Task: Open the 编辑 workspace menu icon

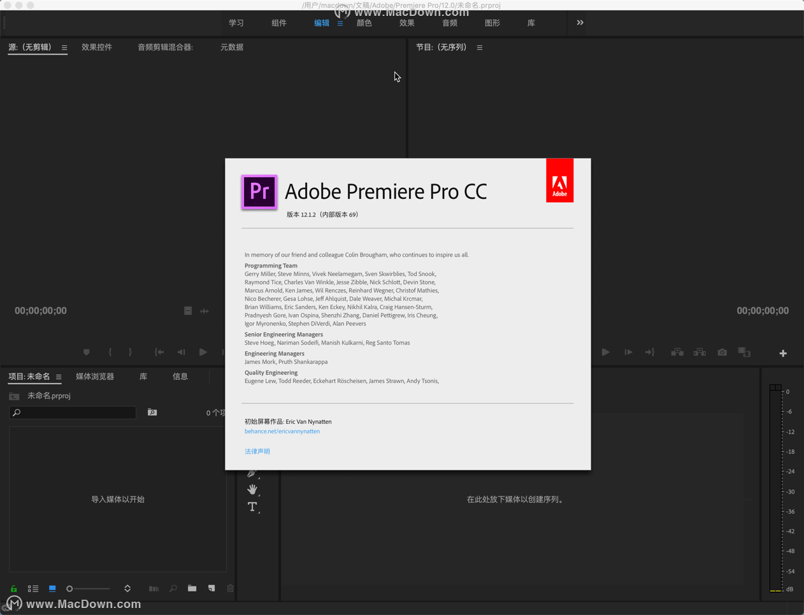Action: point(340,24)
